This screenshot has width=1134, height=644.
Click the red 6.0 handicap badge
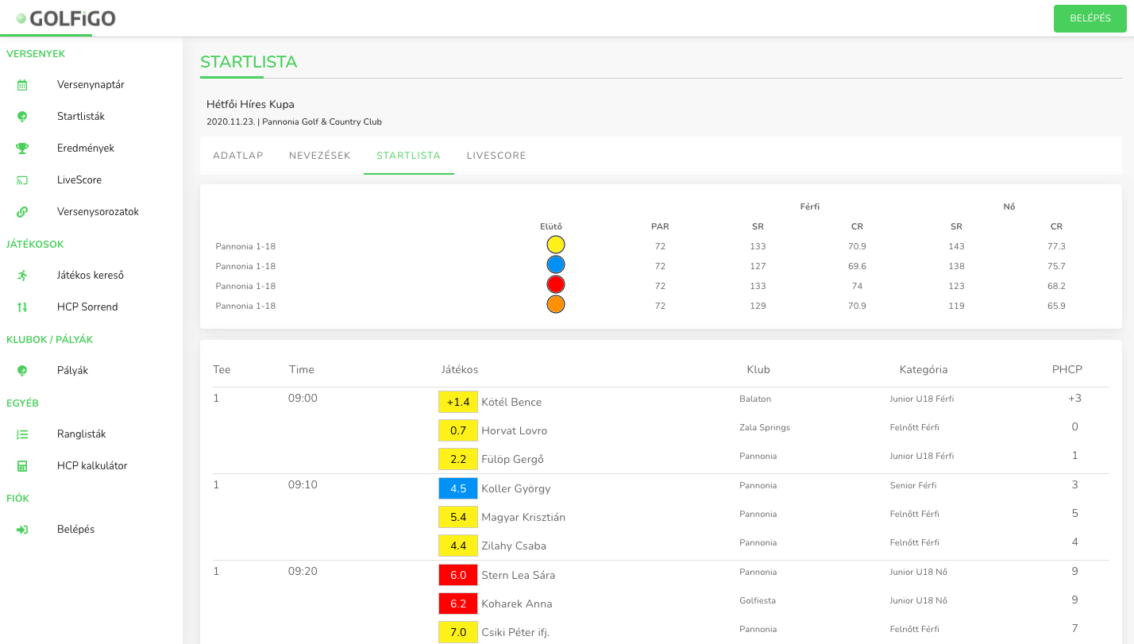point(458,575)
